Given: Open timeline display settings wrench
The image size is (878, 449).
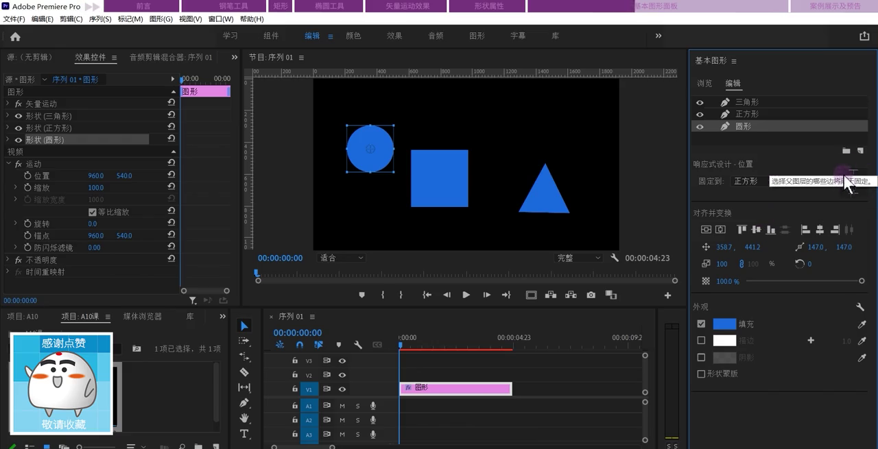Looking at the screenshot, I should pos(357,345).
